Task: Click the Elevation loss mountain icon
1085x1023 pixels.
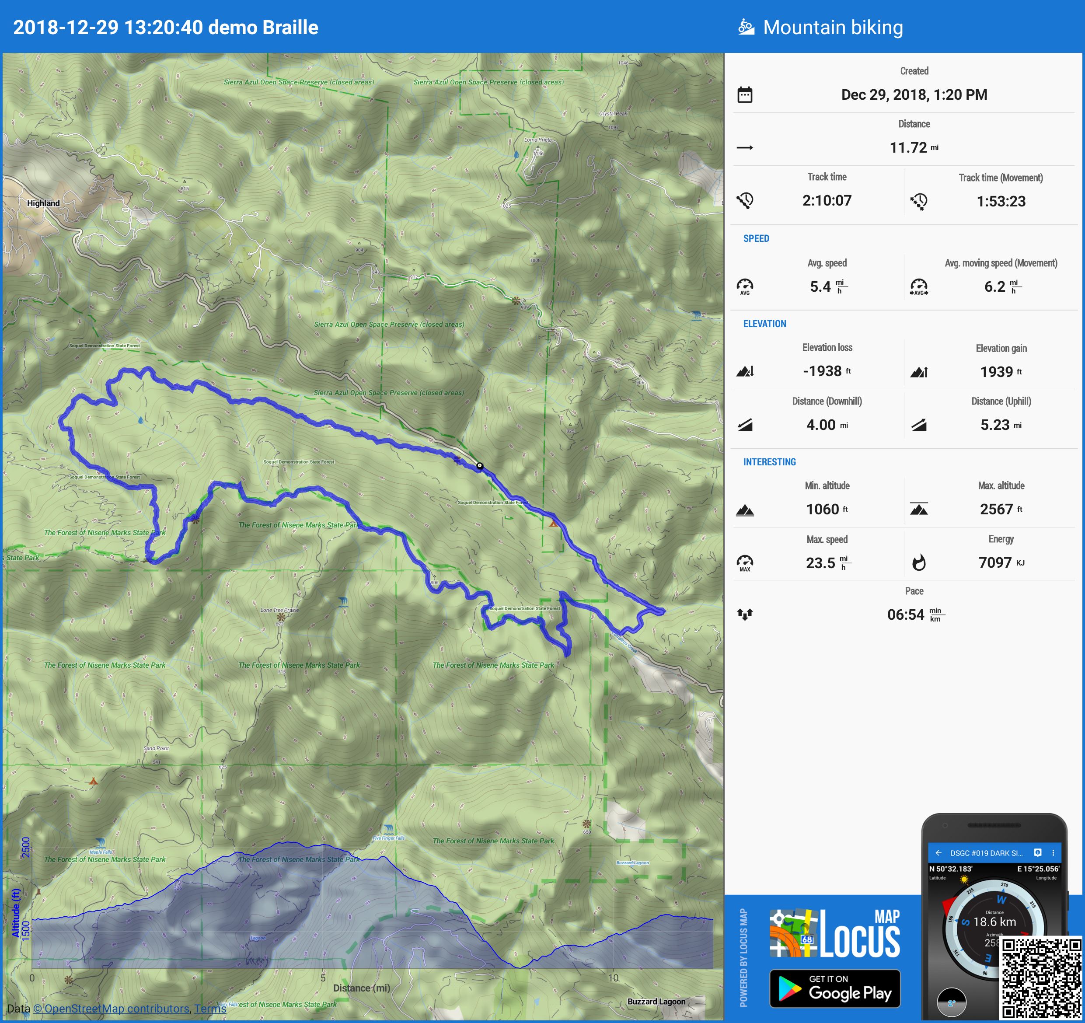Action: (745, 371)
